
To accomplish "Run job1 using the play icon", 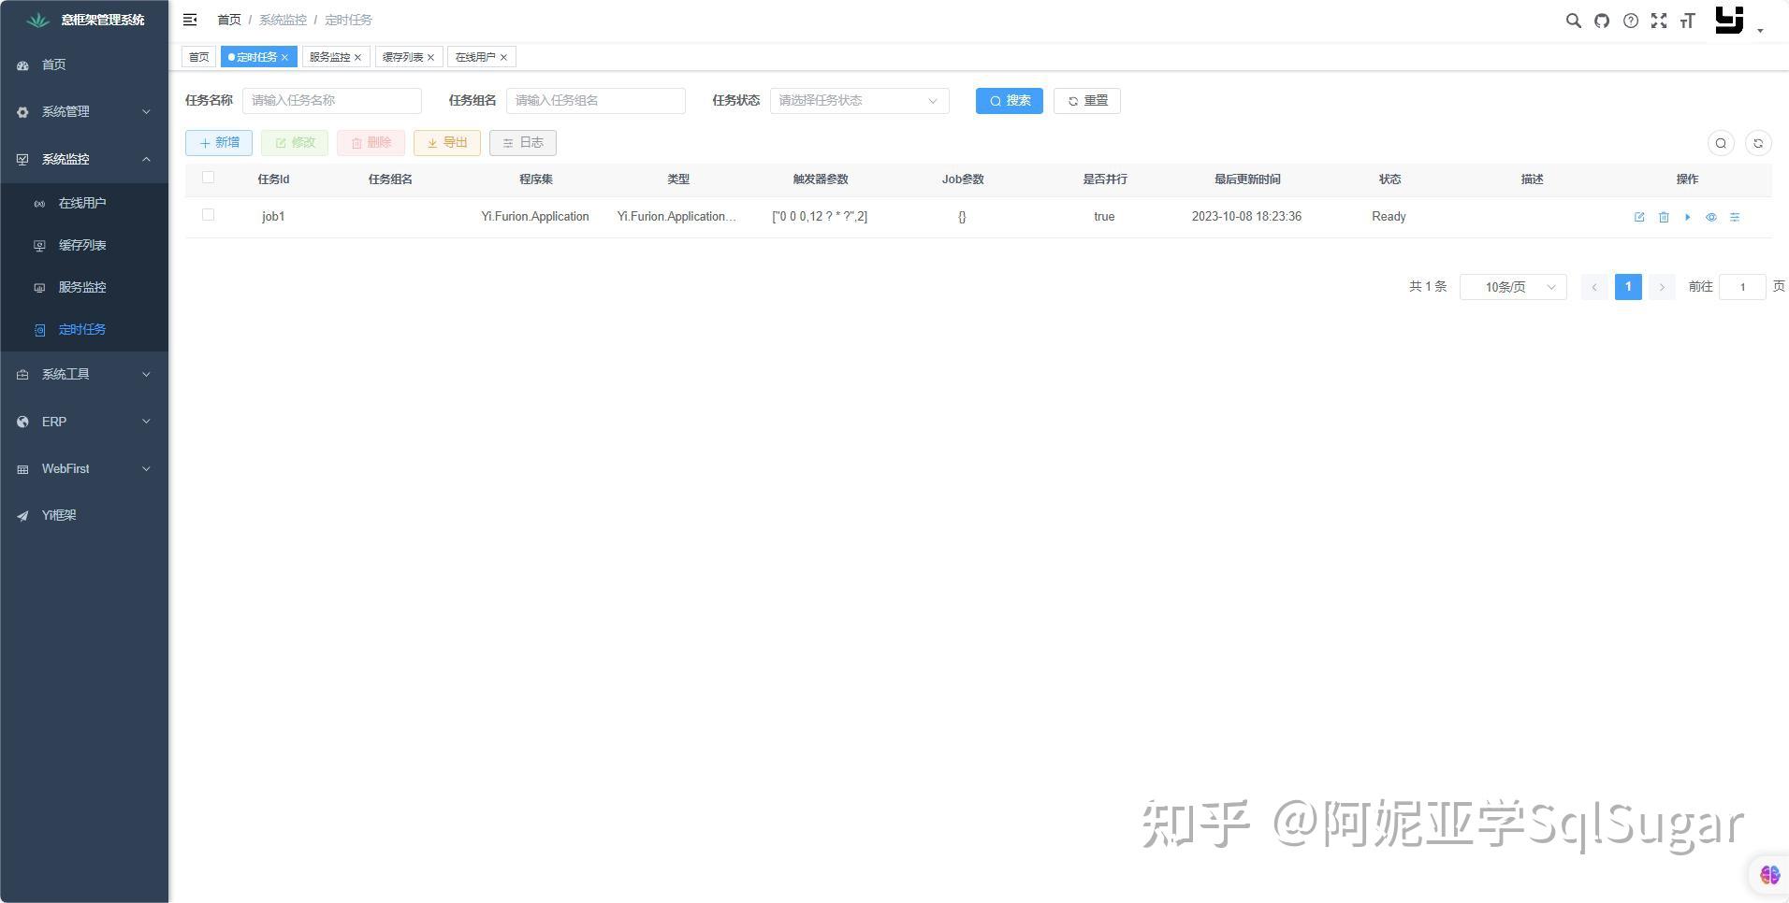I will [1687, 216].
